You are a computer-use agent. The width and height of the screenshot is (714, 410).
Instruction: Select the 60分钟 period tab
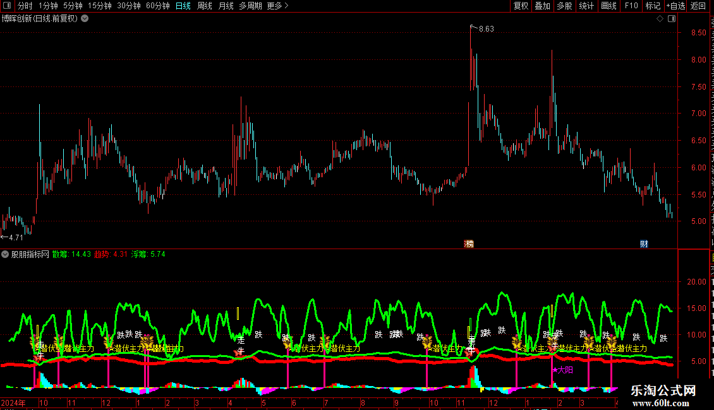click(x=157, y=6)
